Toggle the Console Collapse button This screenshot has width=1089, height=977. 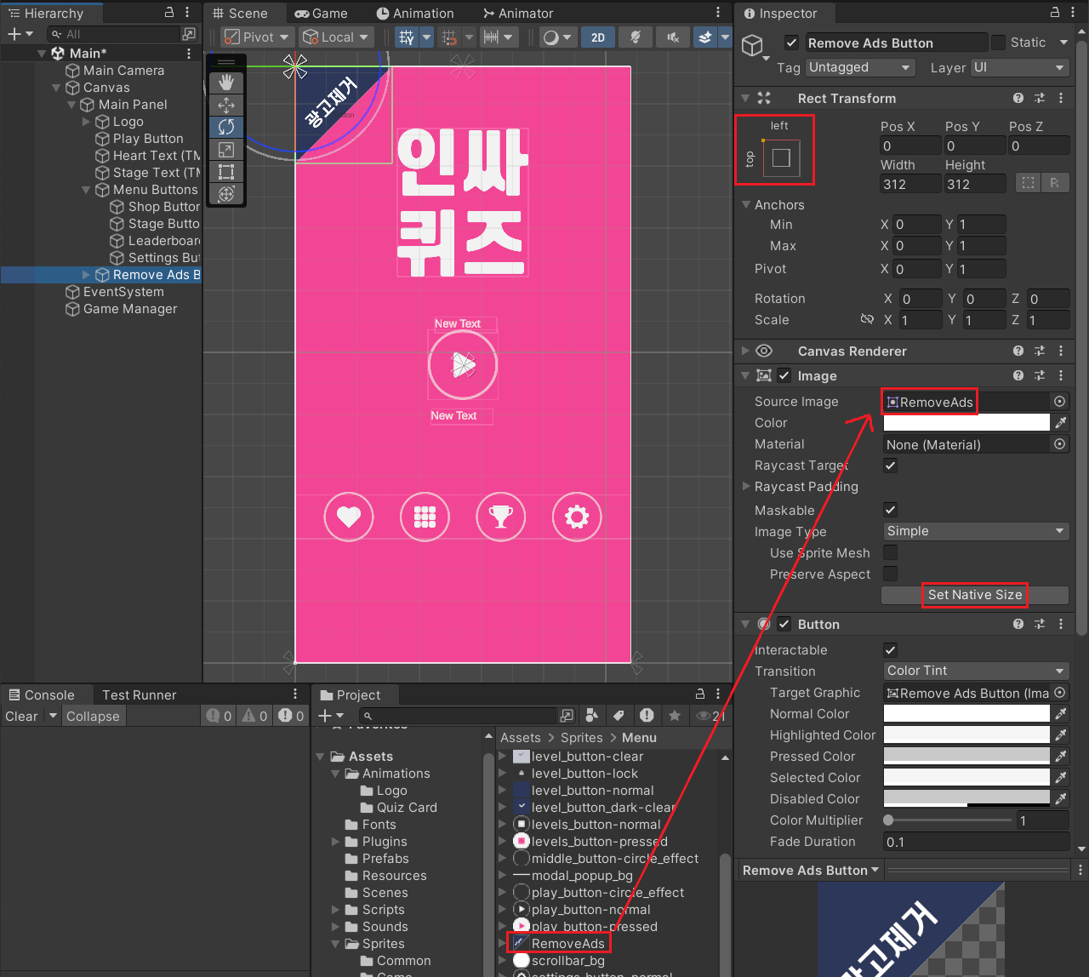point(93,717)
